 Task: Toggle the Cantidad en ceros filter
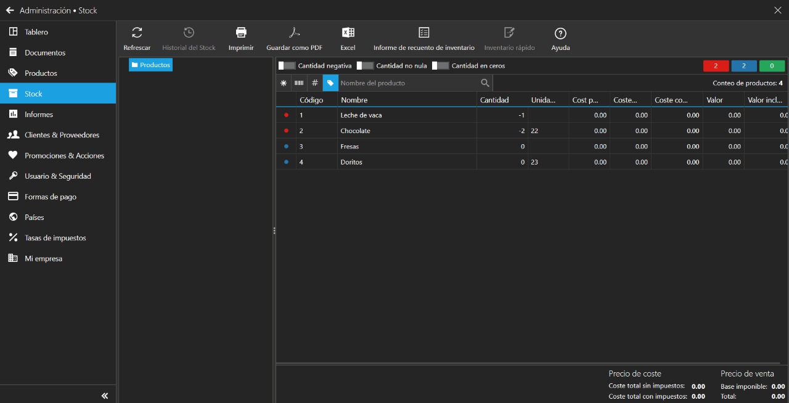click(441, 65)
